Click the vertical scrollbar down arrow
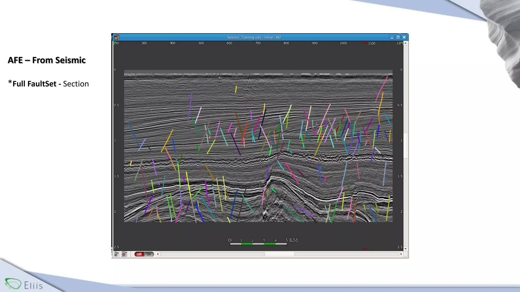 405,249
